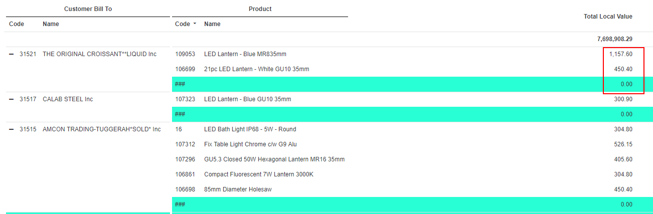Select the 300.90 value cell
Viewport: 653px width, 214px height.
(x=623, y=99)
